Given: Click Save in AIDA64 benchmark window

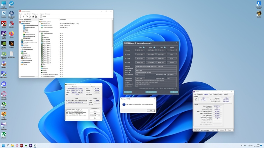Looking at the screenshot, I should (128, 92).
